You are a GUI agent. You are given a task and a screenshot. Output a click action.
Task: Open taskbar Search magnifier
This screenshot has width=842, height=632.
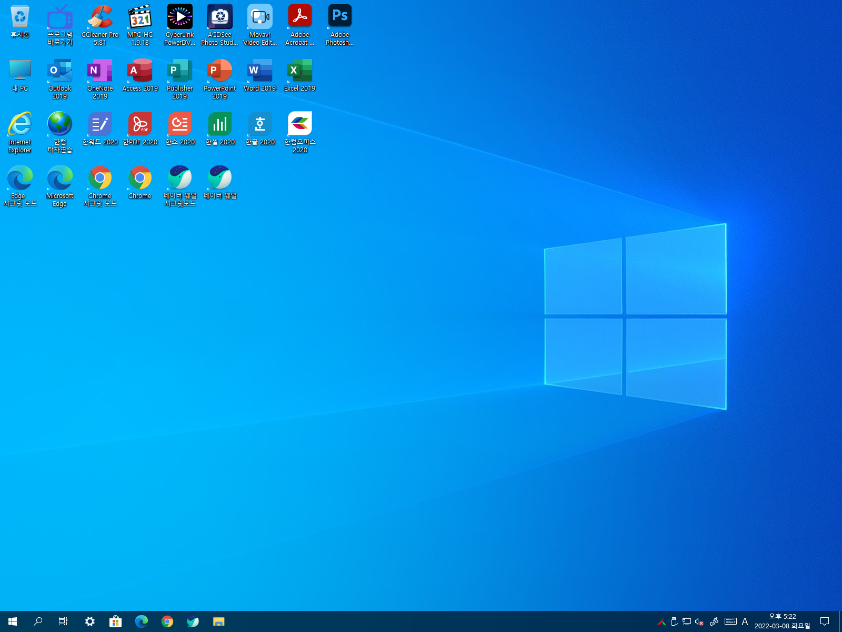38,621
